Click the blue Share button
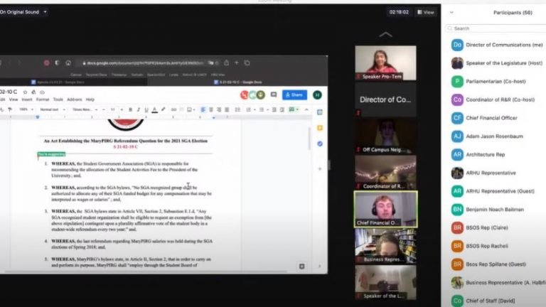Image resolution: width=546 pixels, height=307 pixels. click(x=294, y=95)
